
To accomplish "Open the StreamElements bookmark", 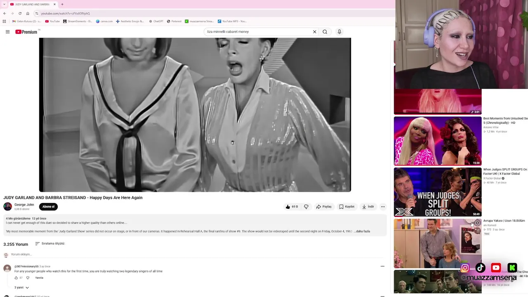I will pos(78,21).
